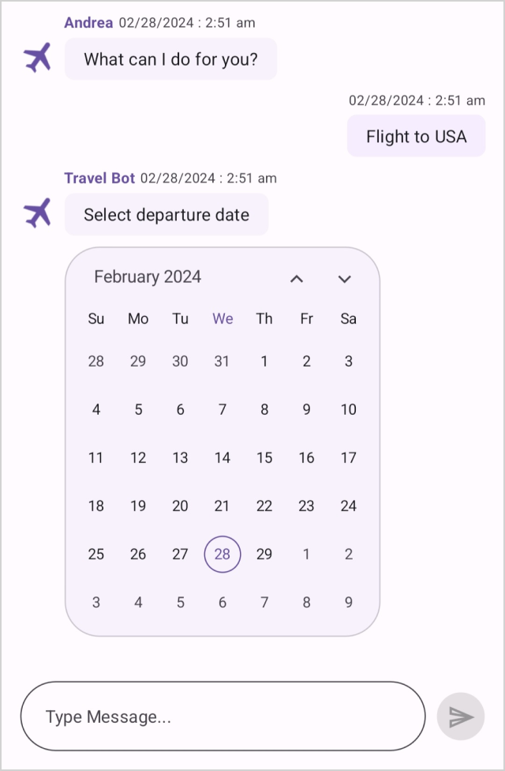Select February 14 as departure date
Viewport: 505px width, 771px height.
[222, 457]
